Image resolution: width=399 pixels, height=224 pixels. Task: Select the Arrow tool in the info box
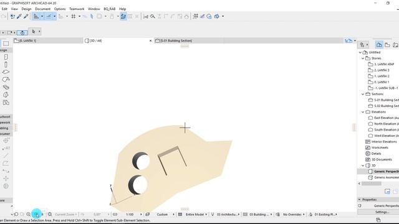pyautogui.click(x=33, y=32)
